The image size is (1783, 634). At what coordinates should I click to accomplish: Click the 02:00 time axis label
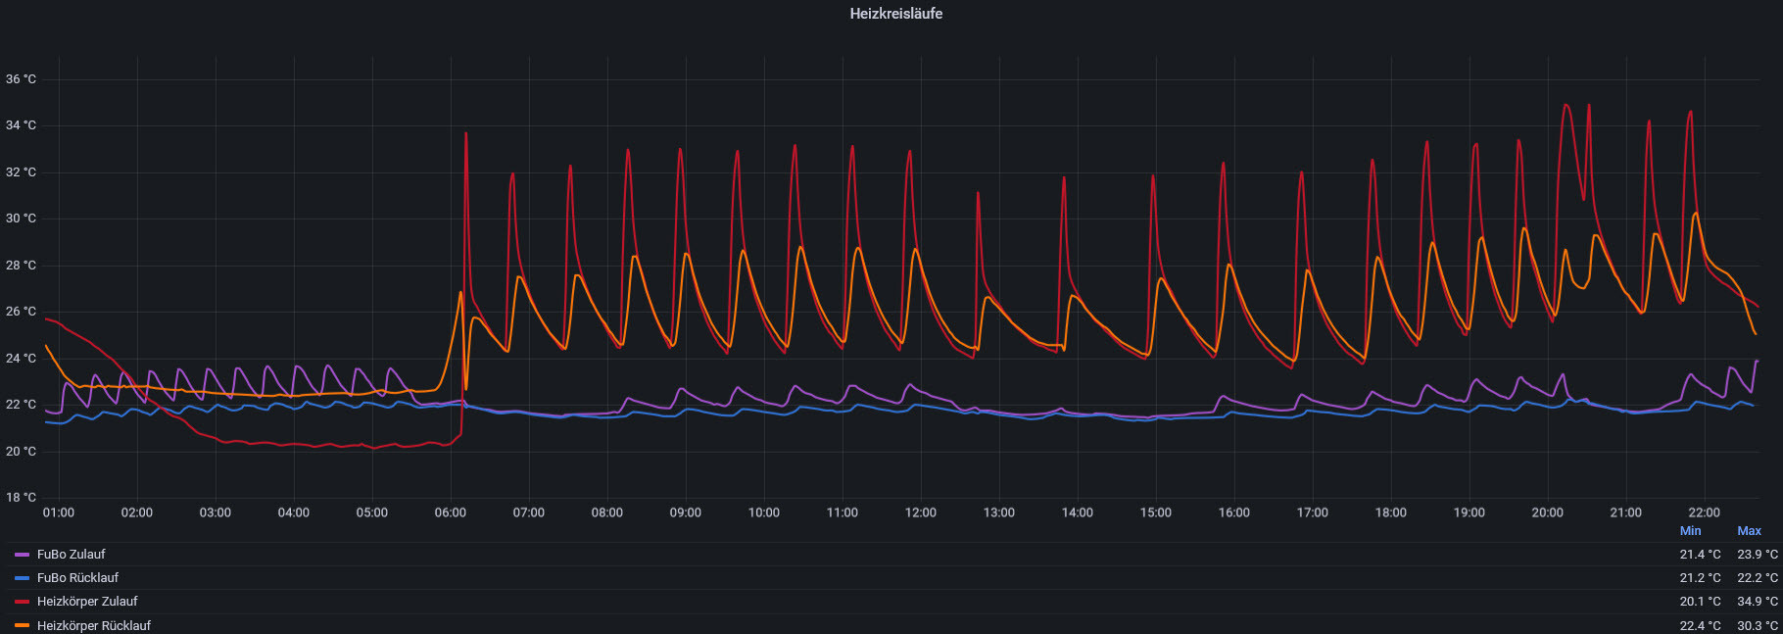137,512
